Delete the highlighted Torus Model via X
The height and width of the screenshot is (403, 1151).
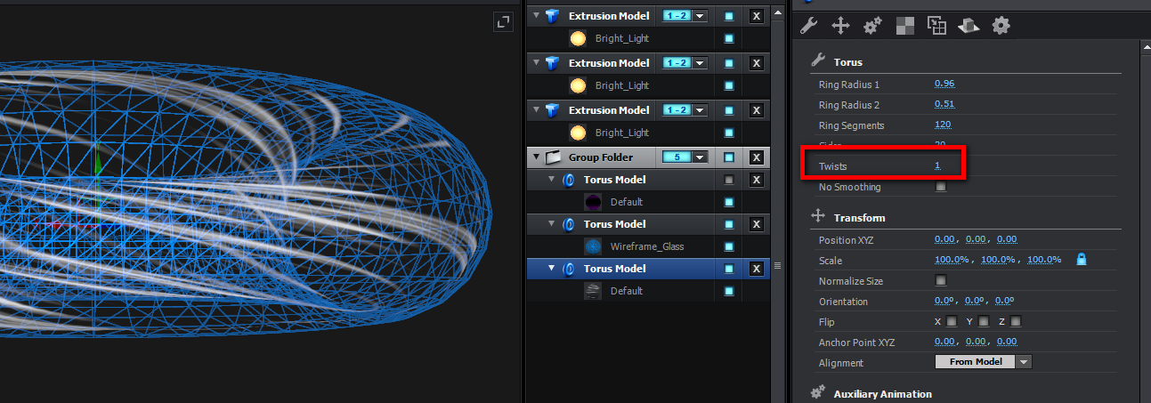[756, 269]
